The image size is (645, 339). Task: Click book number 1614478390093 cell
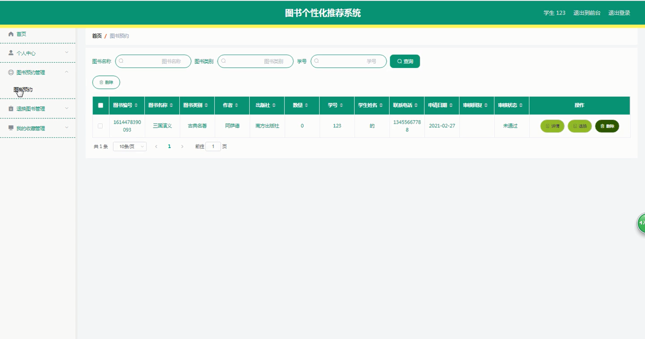(x=127, y=126)
